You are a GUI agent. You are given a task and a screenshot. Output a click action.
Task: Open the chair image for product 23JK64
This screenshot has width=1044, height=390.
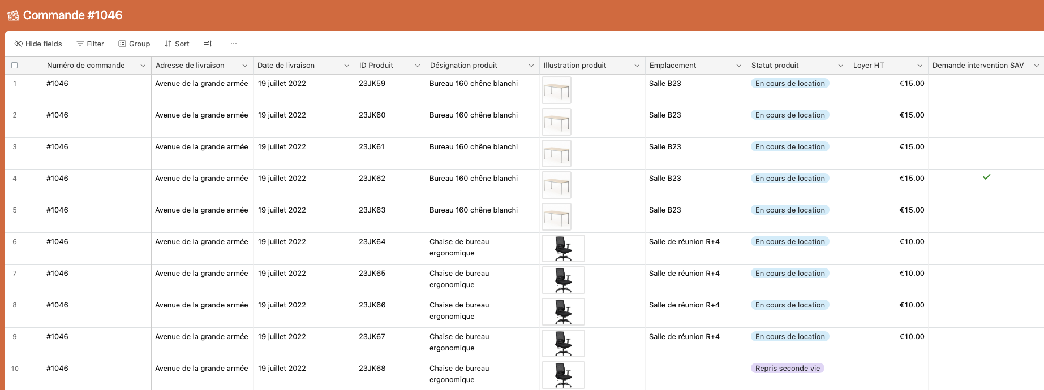point(563,249)
